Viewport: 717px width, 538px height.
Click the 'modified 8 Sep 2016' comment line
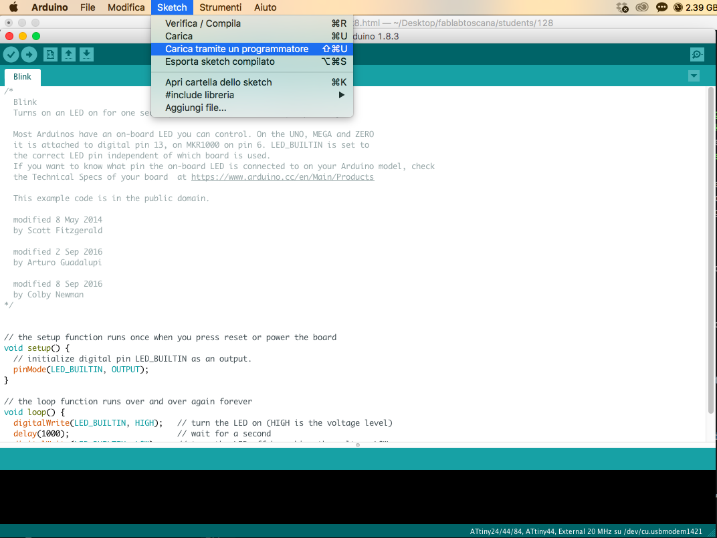click(x=58, y=284)
